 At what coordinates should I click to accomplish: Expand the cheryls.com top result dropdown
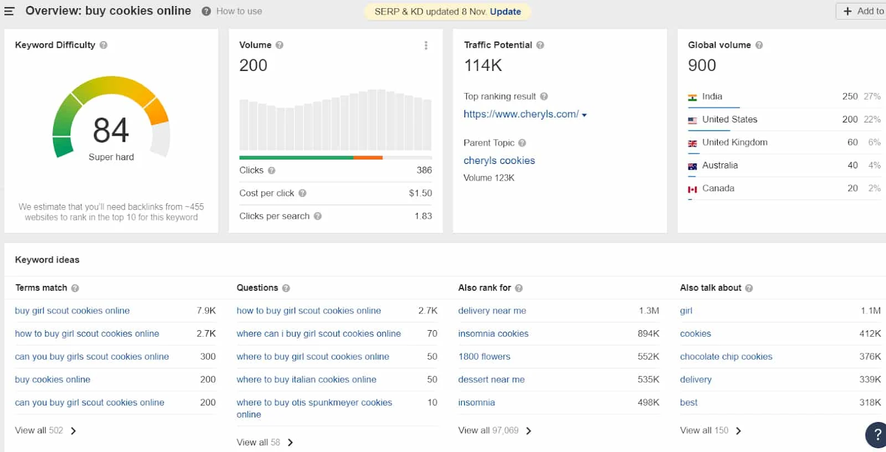[584, 115]
